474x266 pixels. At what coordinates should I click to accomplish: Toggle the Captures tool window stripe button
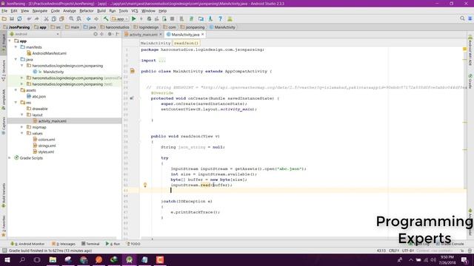pos(3,126)
